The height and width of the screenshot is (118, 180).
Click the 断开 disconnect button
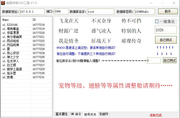168,12
